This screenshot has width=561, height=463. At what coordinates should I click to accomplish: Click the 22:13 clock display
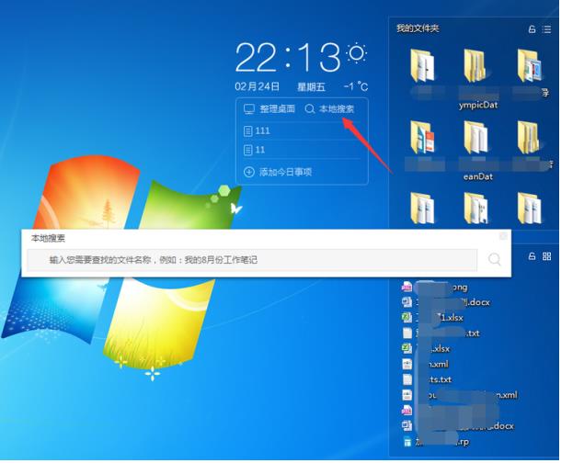[x=288, y=57]
